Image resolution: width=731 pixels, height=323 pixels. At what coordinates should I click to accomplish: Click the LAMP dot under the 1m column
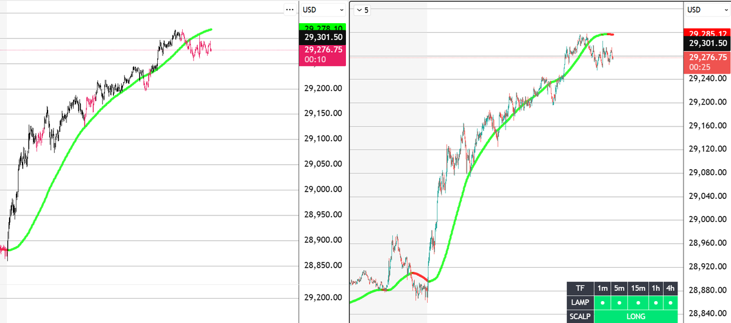tap(602, 302)
